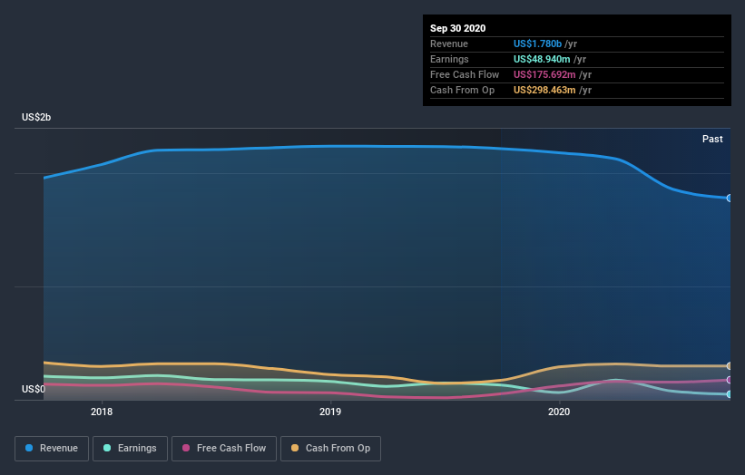The height and width of the screenshot is (475, 745).
Task: Click the Free Cash Flow label in the tooltip
Action: point(465,74)
